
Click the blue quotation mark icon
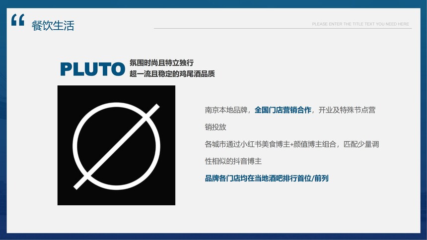point(18,20)
